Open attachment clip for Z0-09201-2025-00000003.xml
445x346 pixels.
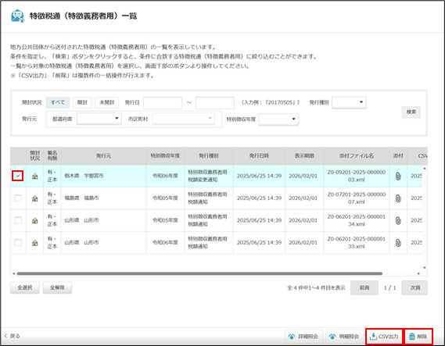[398, 177]
